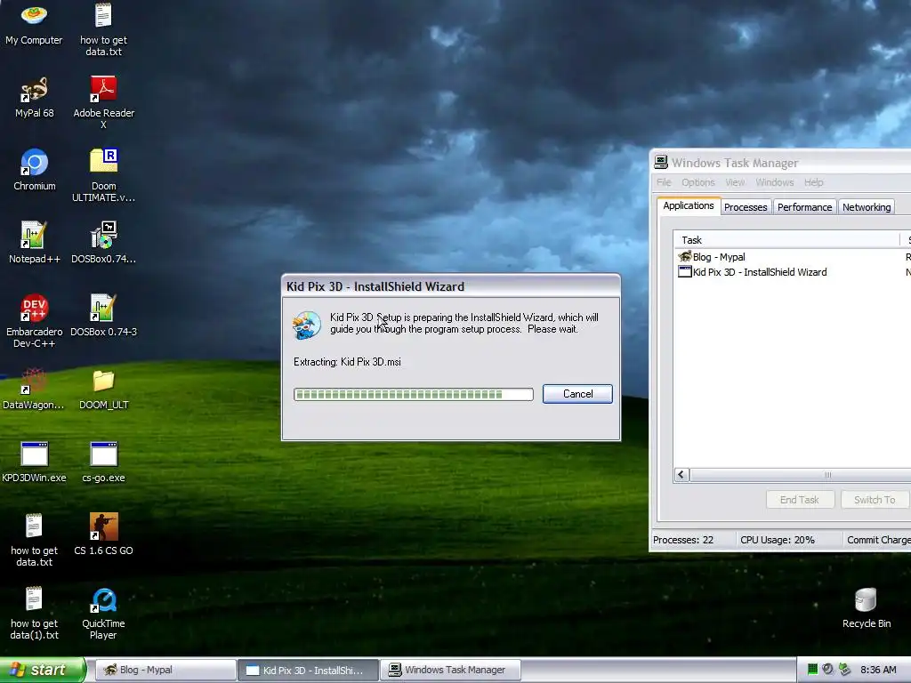The image size is (911, 683).
Task: Click the extraction progress bar
Action: [413, 394]
